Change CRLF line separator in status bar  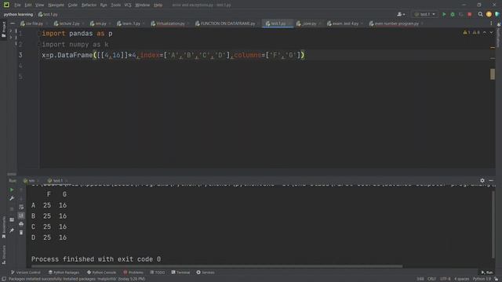pos(431,279)
